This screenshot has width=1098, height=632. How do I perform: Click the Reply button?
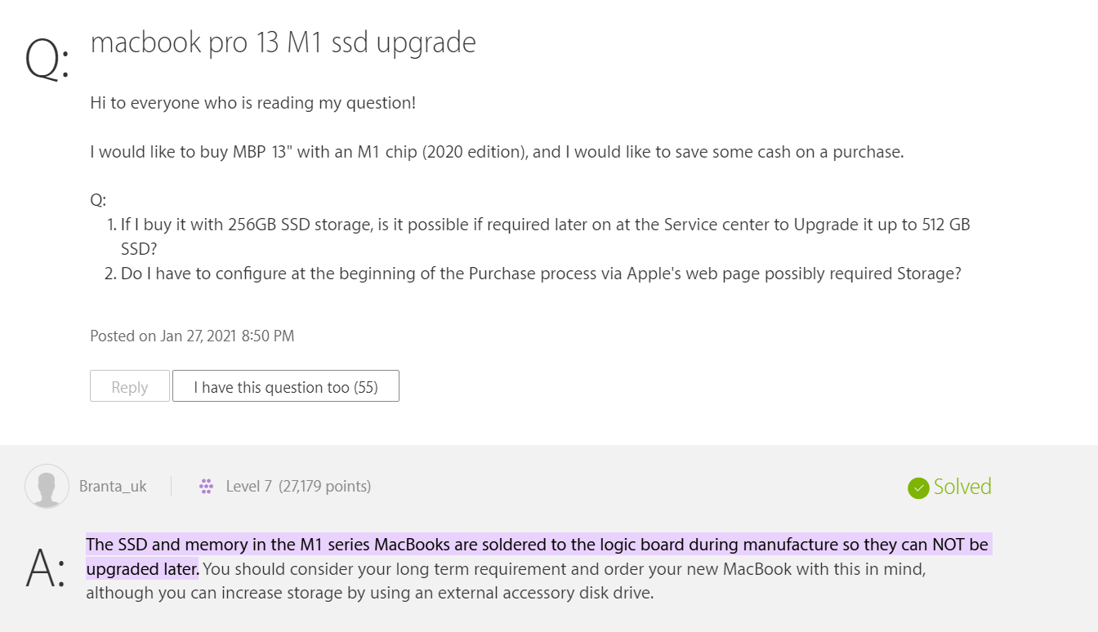130,386
